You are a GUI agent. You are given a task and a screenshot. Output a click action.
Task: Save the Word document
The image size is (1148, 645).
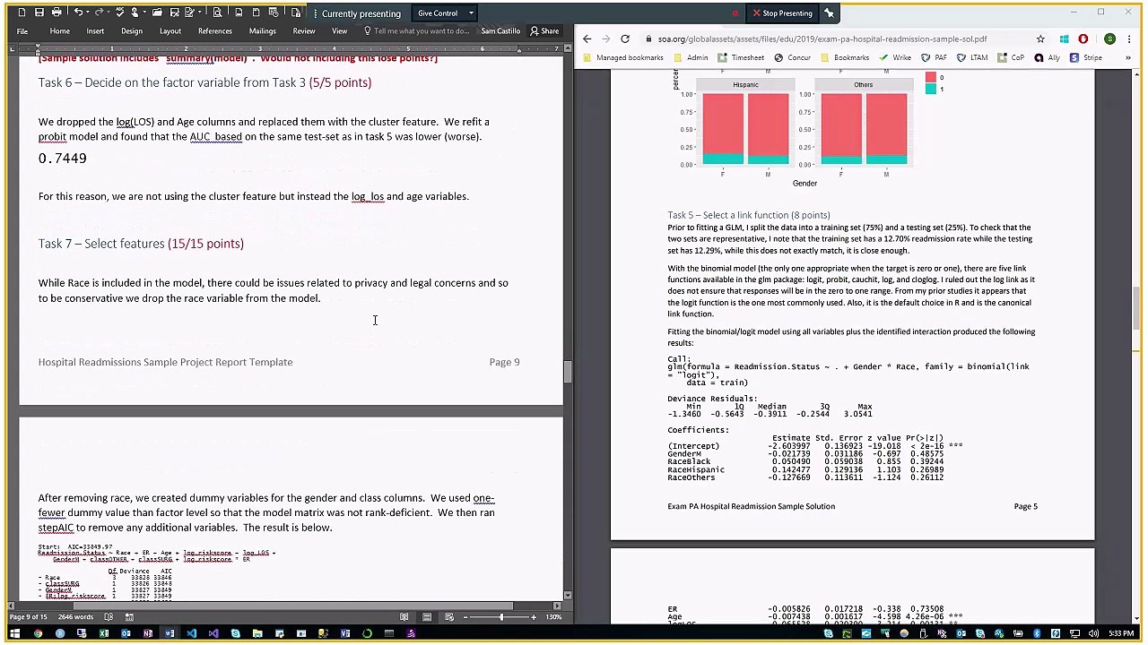(39, 13)
